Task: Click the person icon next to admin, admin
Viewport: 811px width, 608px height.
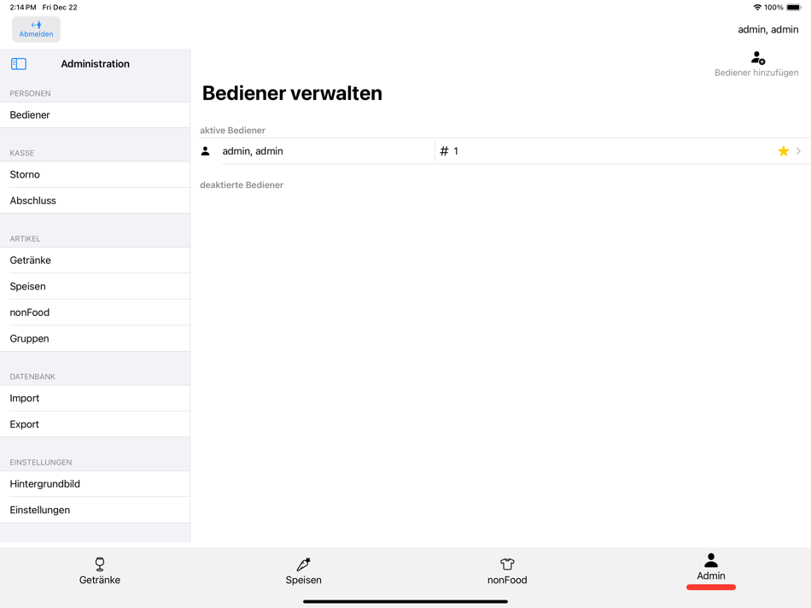Action: click(x=205, y=150)
